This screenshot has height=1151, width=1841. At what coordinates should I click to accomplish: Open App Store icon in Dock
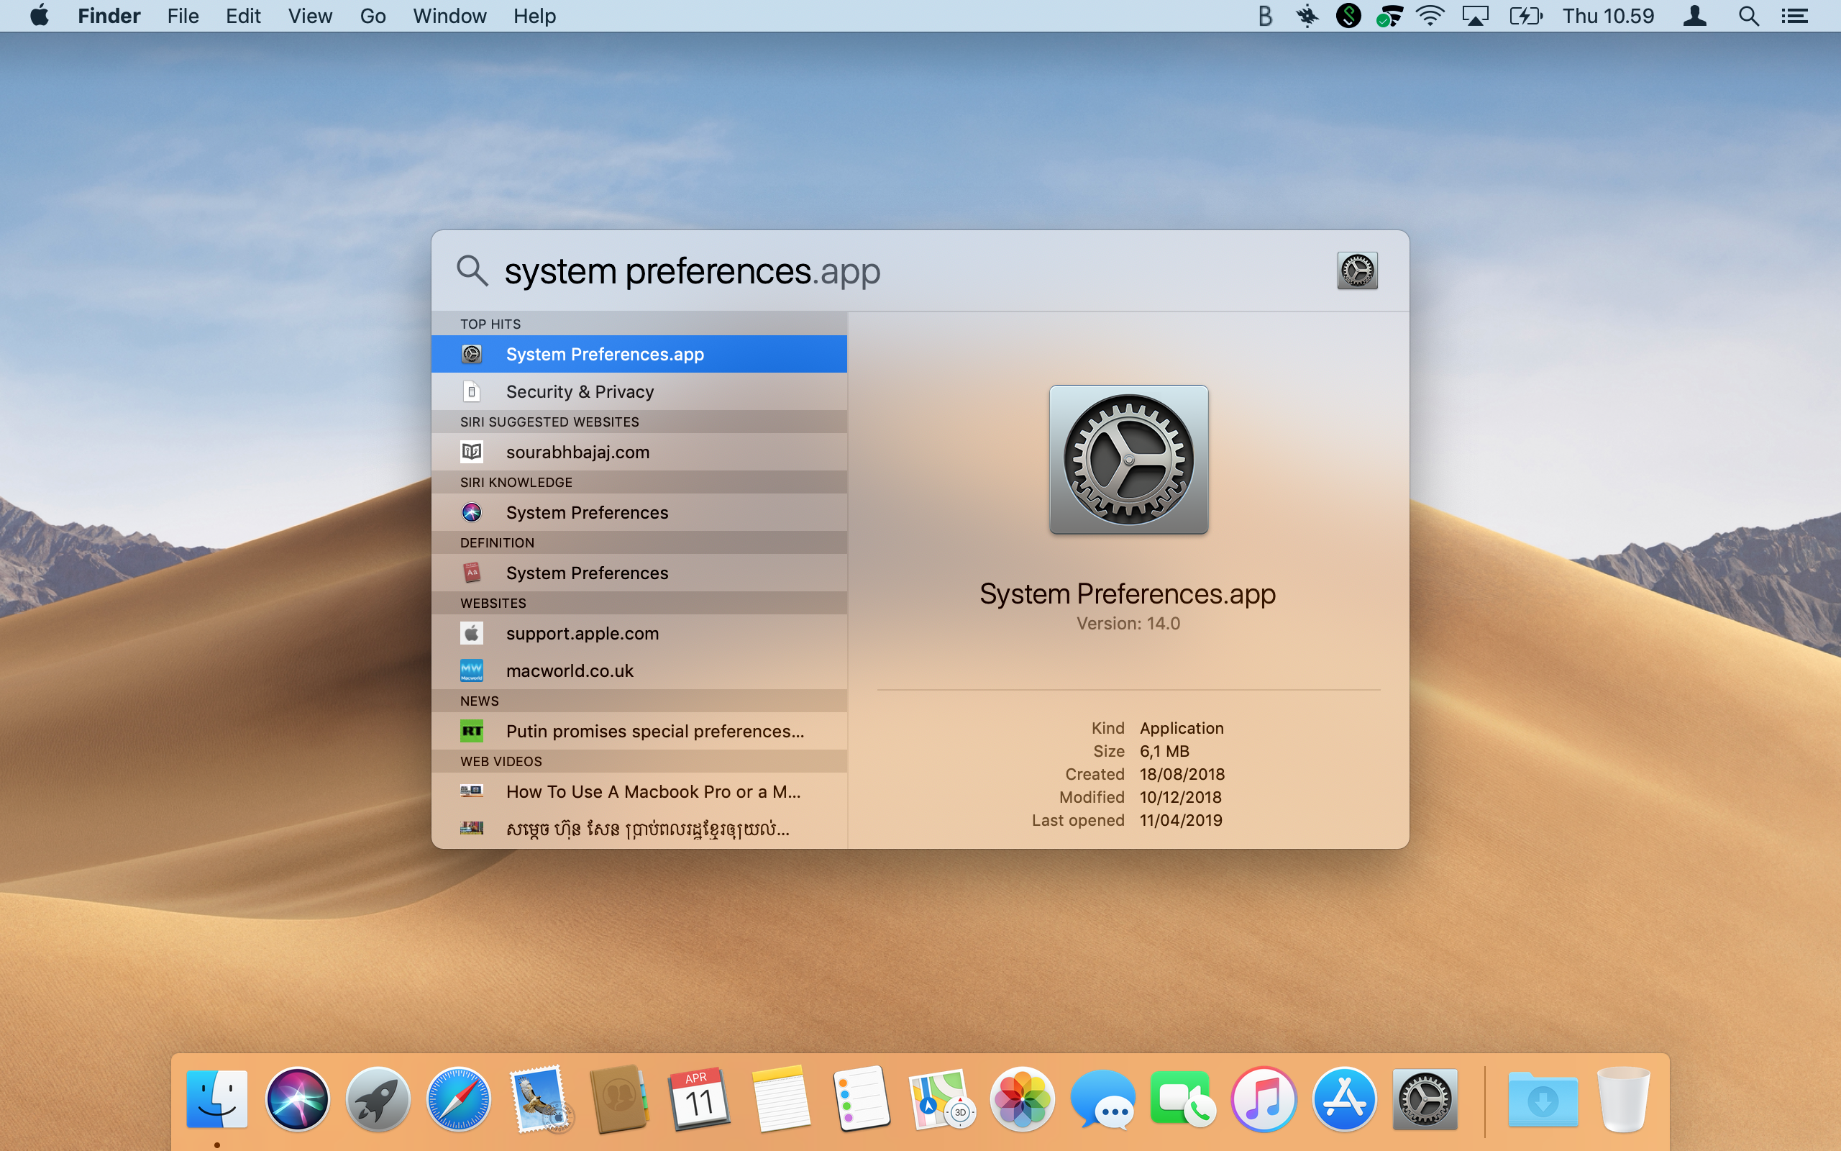(x=1344, y=1099)
